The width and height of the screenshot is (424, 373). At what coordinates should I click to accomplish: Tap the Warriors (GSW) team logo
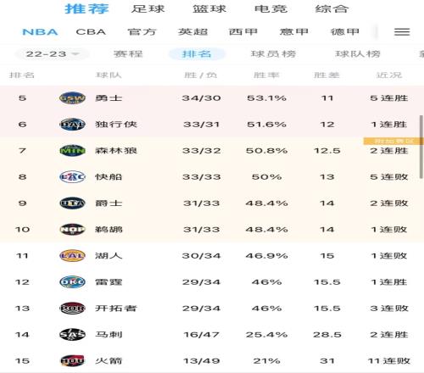[x=72, y=98]
